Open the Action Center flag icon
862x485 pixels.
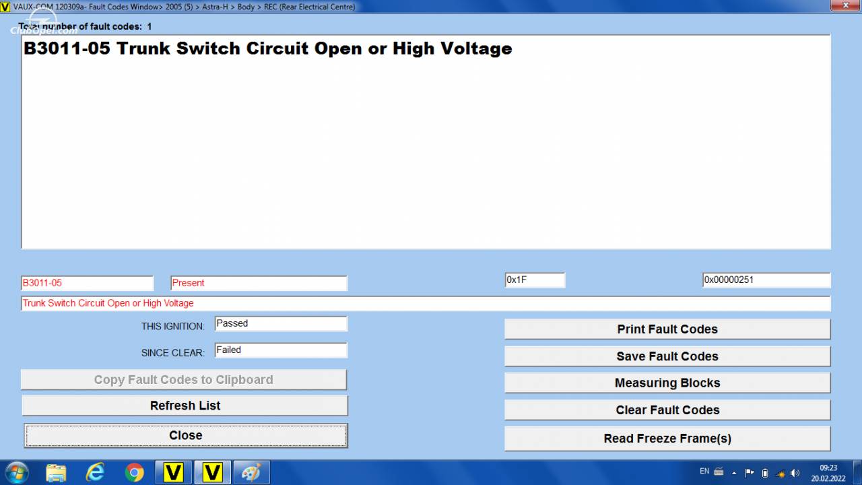750,472
